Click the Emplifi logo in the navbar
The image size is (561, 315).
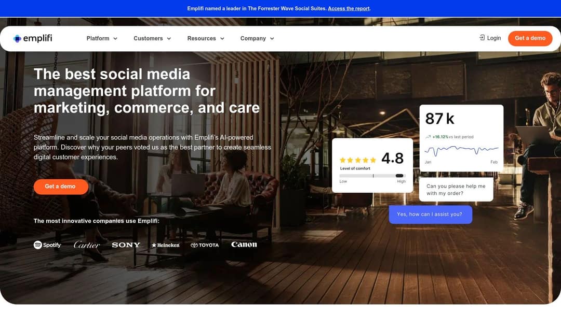pyautogui.click(x=33, y=38)
